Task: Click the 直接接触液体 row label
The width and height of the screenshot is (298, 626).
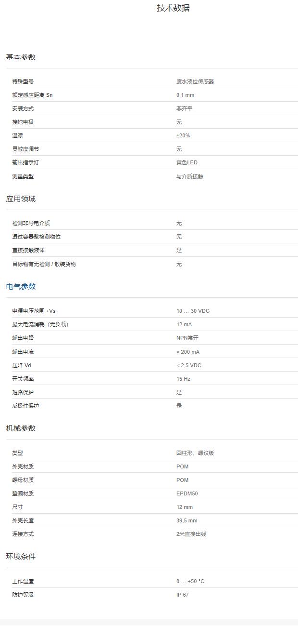Action: click(28, 250)
